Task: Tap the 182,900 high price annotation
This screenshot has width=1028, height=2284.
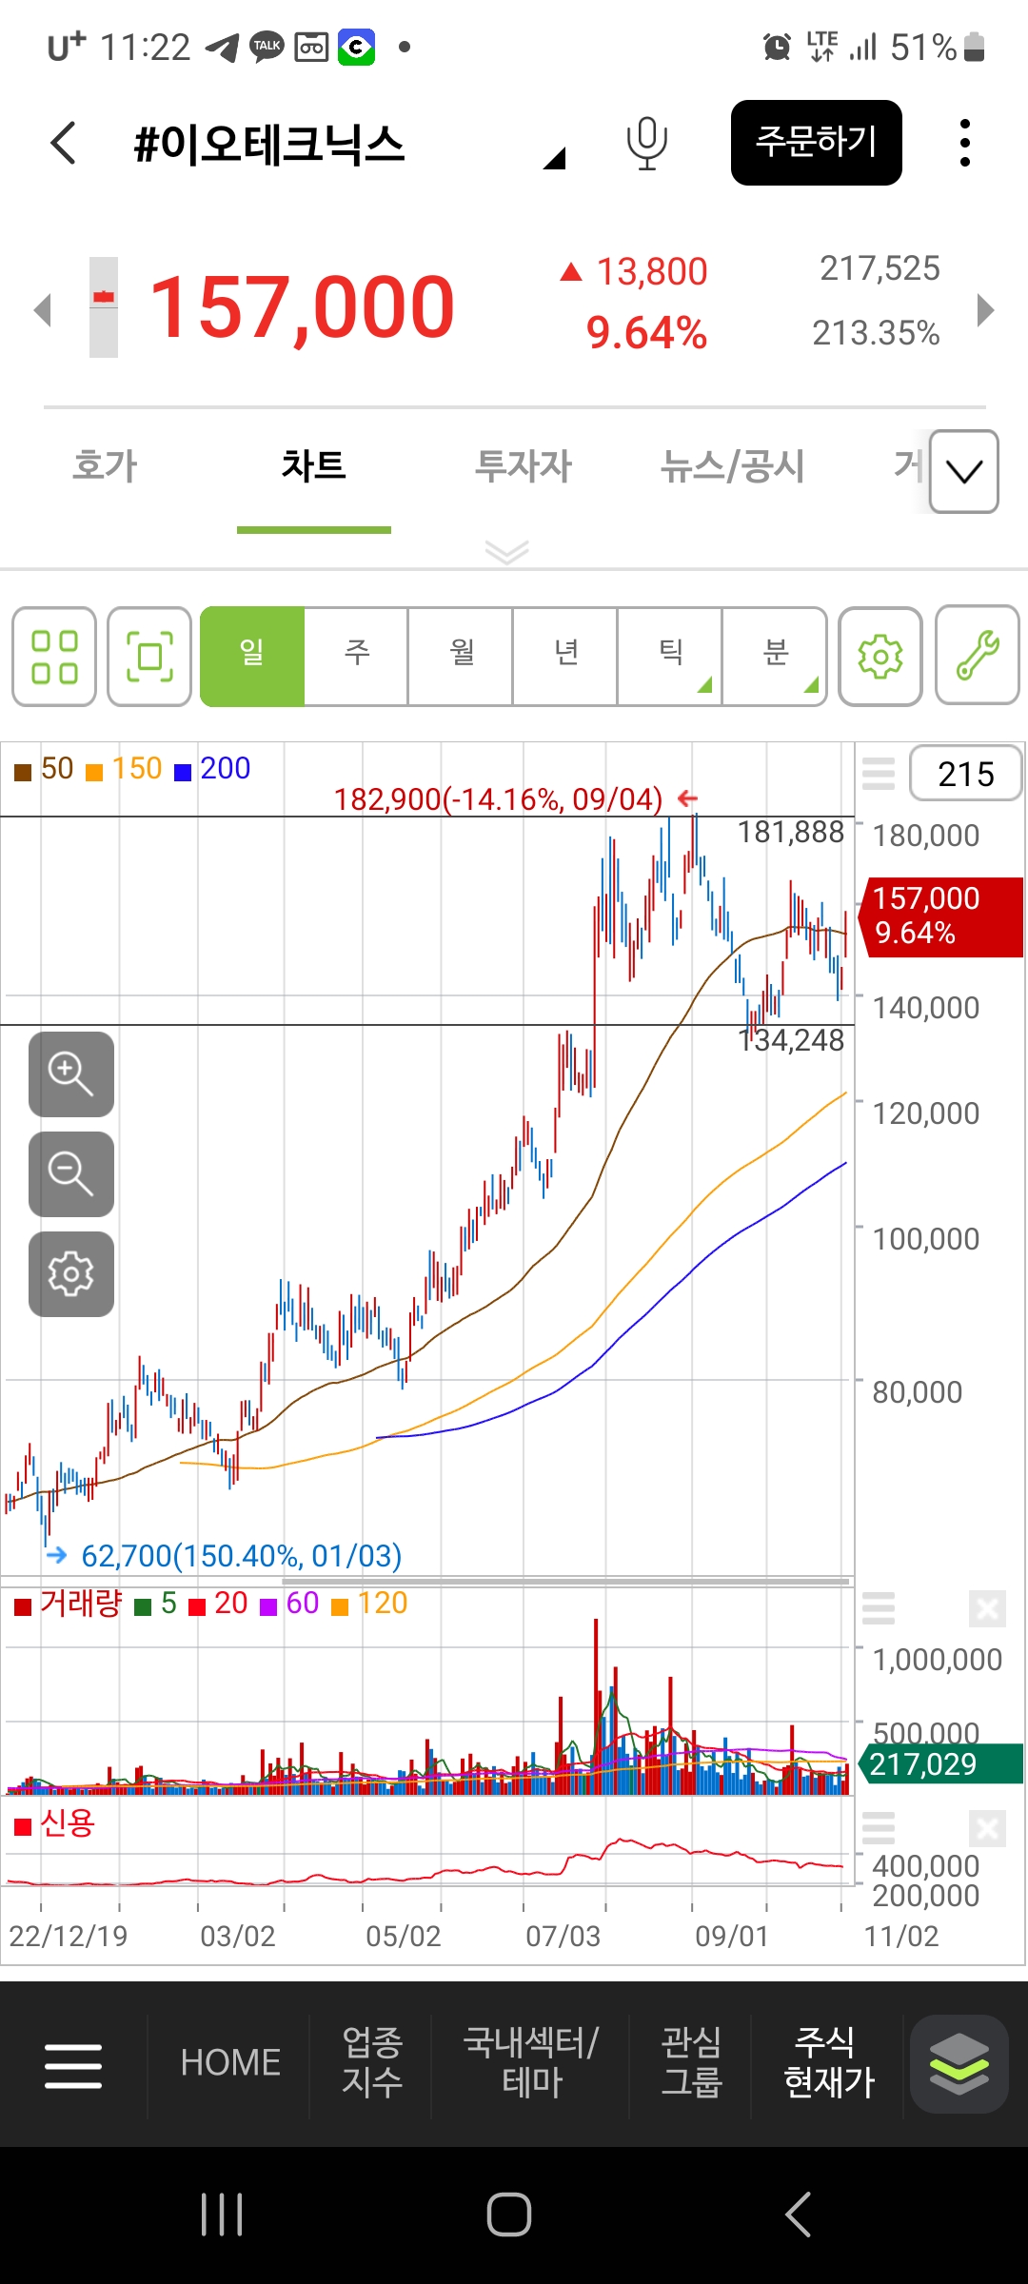Action: pyautogui.click(x=498, y=799)
